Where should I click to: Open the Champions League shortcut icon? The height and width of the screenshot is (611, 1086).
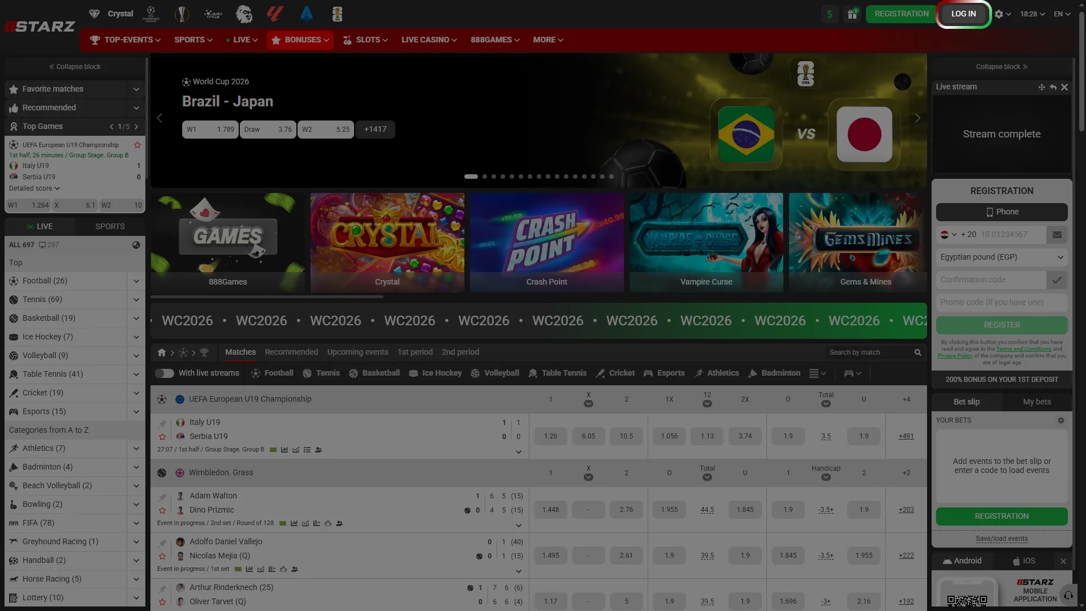tap(150, 14)
